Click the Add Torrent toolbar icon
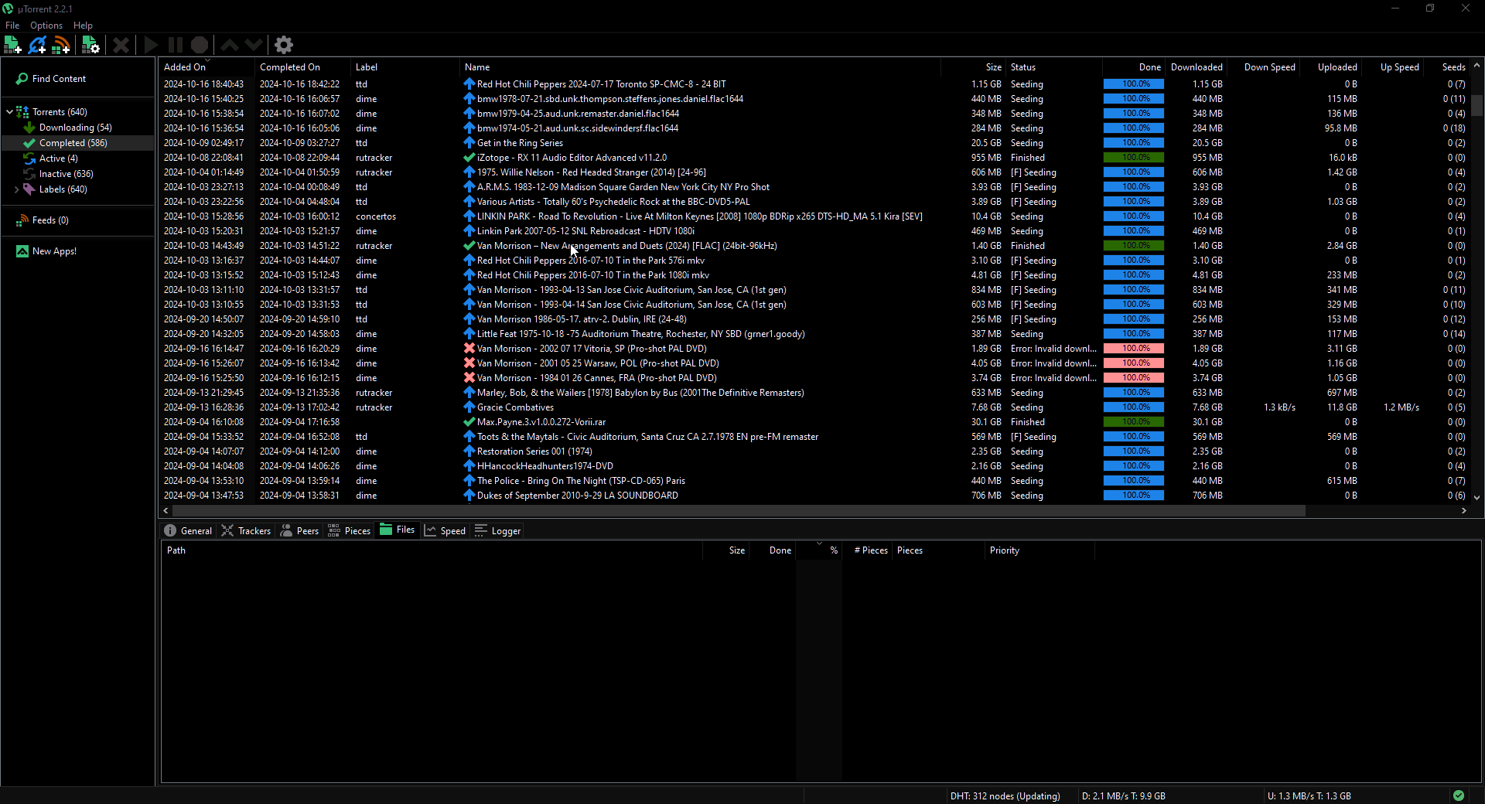1485x804 pixels. (x=12, y=45)
